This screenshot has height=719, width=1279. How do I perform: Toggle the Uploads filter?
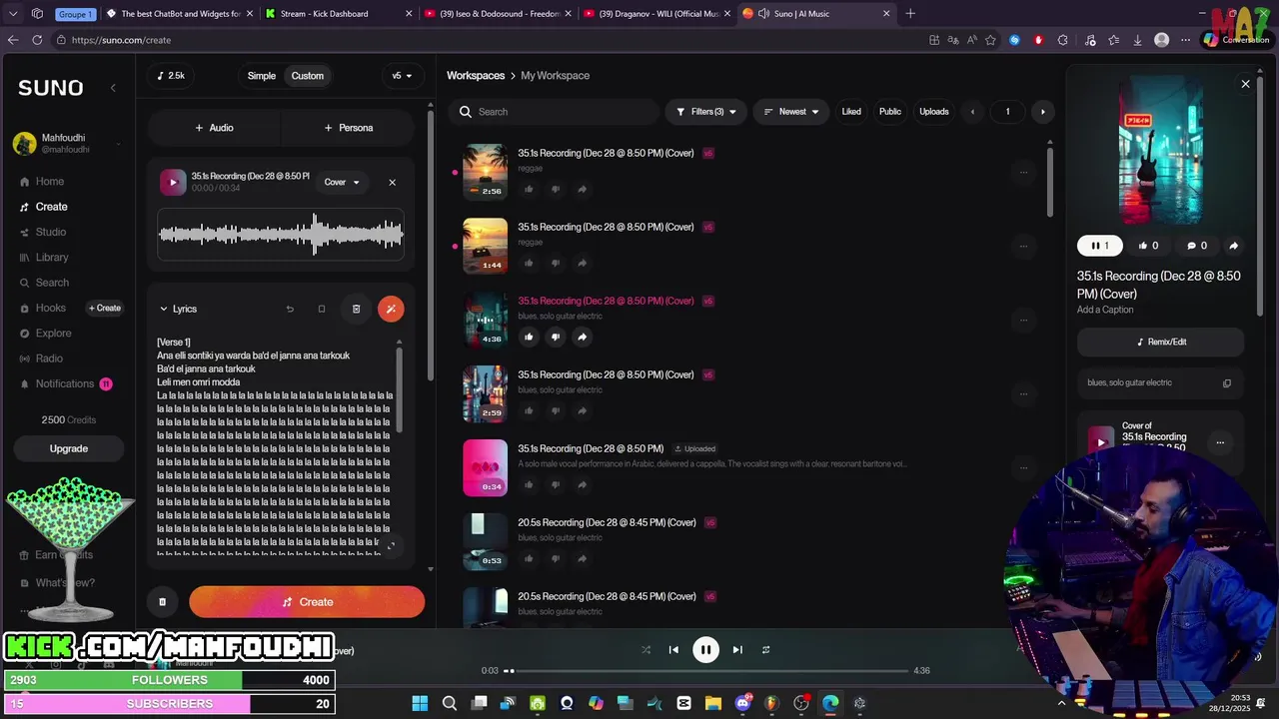coord(934,112)
